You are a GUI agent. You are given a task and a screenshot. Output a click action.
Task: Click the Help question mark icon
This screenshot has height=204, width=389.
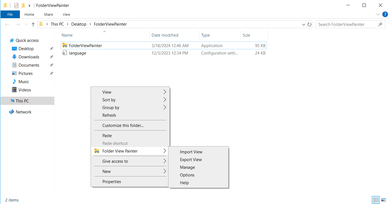tap(385, 14)
